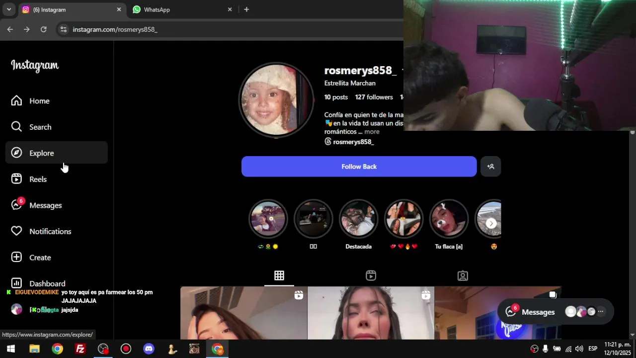The image size is (636, 358).
Task: Open the red record app in the taskbar
Action: coord(126,349)
